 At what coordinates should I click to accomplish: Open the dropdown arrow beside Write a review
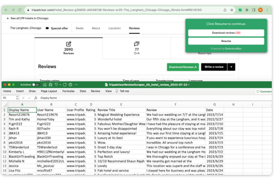click(x=231, y=67)
